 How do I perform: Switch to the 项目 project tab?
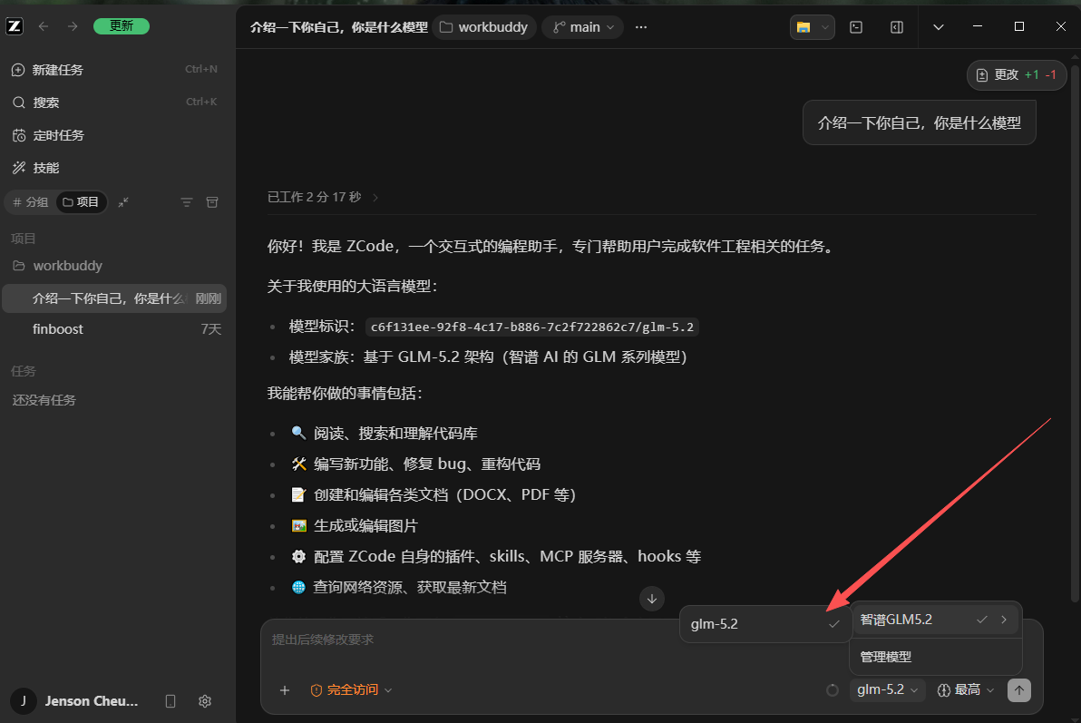[81, 202]
